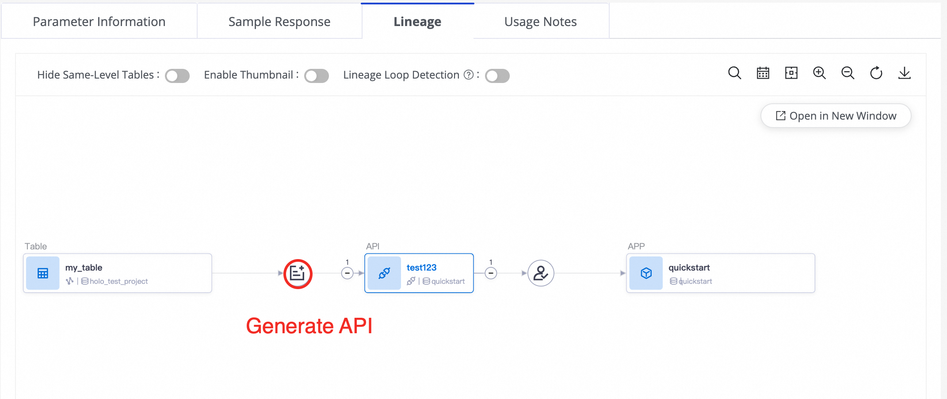The width and height of the screenshot is (947, 399).
Task: Turn on Lineage Loop Detection switch
Action: (497, 76)
